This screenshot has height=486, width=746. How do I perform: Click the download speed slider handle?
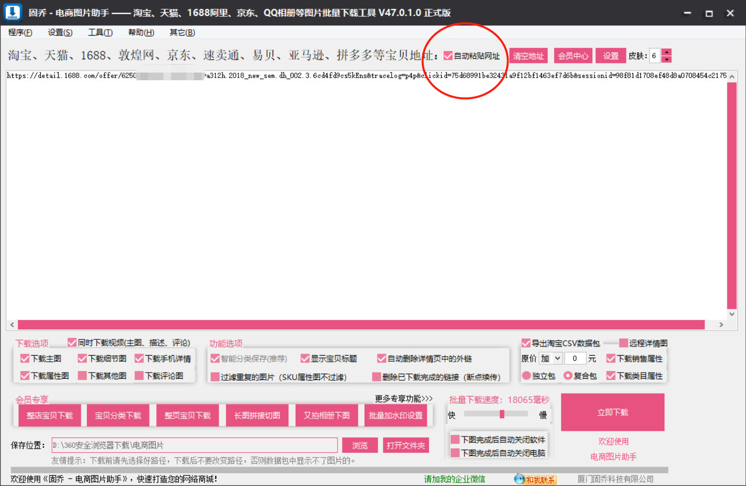point(502,414)
